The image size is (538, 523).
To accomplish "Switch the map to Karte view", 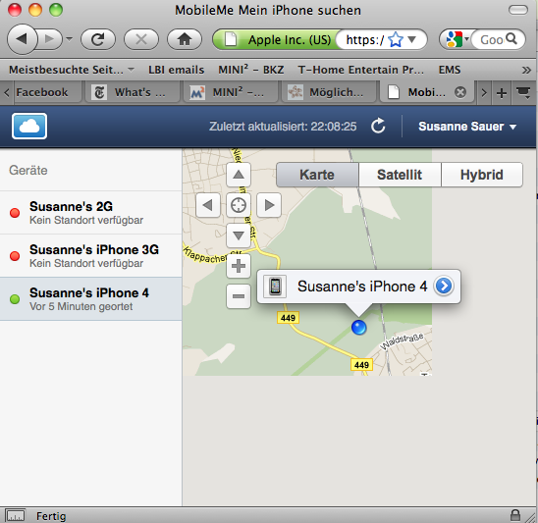I will coord(317,175).
